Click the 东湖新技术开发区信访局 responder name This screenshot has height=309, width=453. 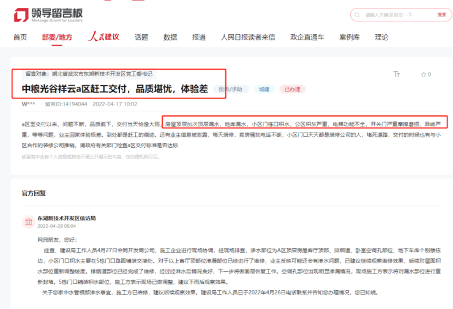[66, 218]
